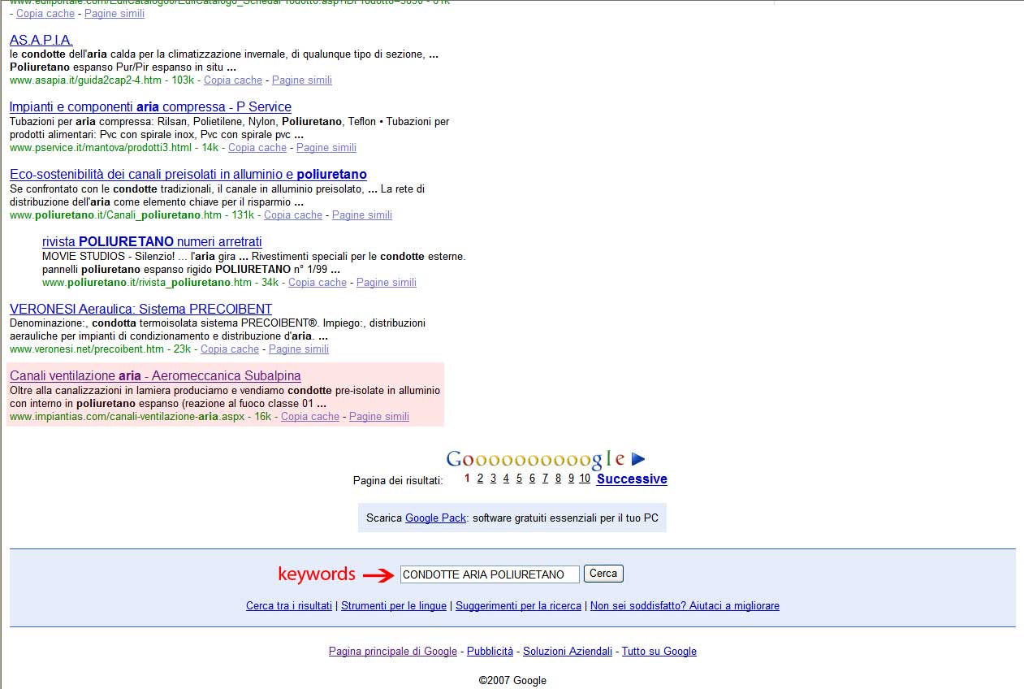Screen dimensions: 1024x689
Task: Click the keywords search input field
Action: [x=490, y=574]
